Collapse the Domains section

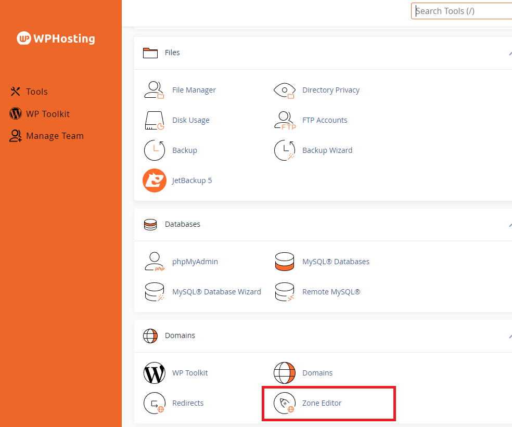pyautogui.click(x=509, y=336)
